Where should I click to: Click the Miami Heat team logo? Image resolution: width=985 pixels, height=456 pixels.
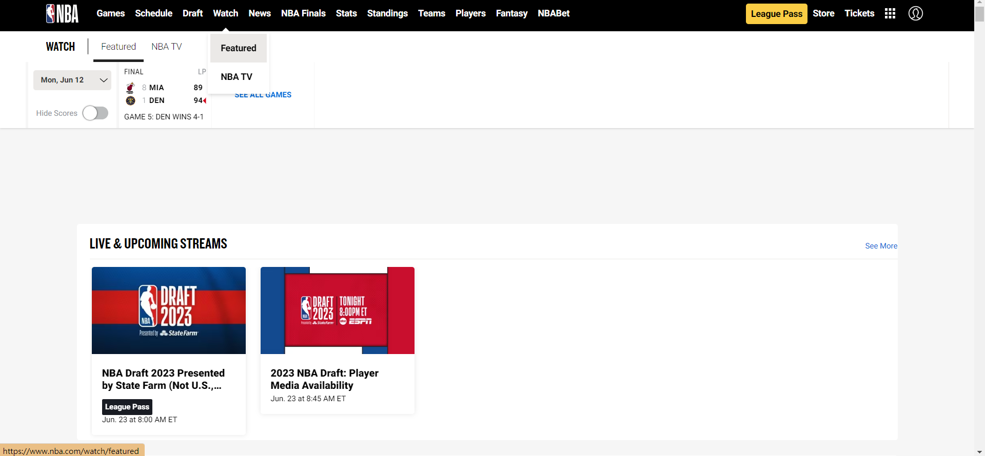(130, 88)
